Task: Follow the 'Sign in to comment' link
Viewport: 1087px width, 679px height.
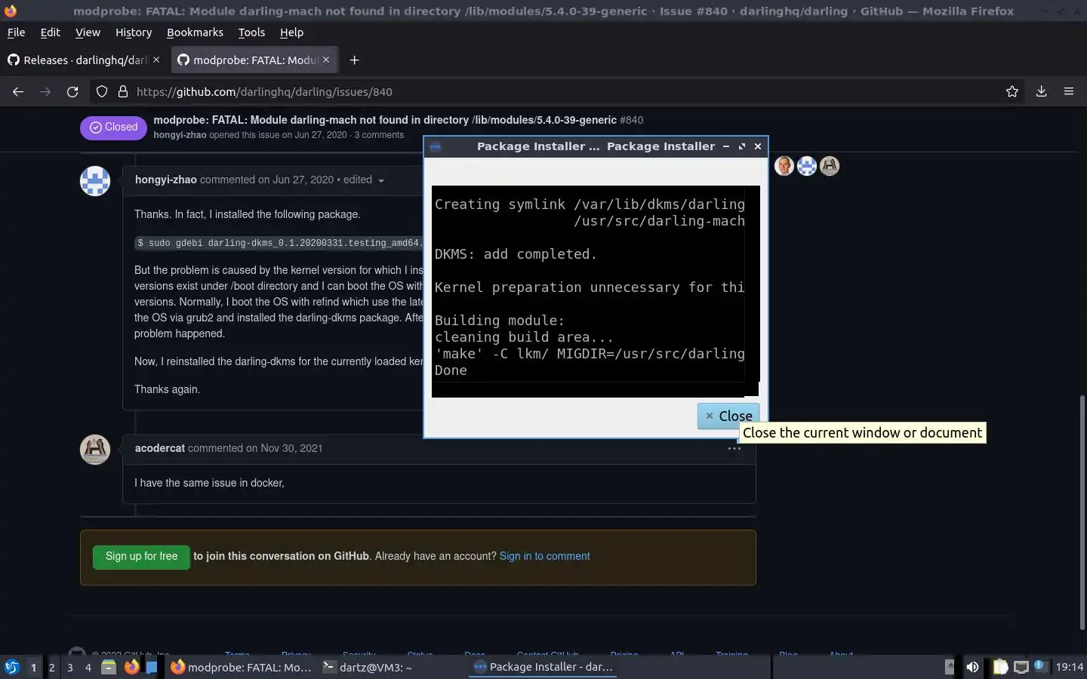Action: [544, 556]
